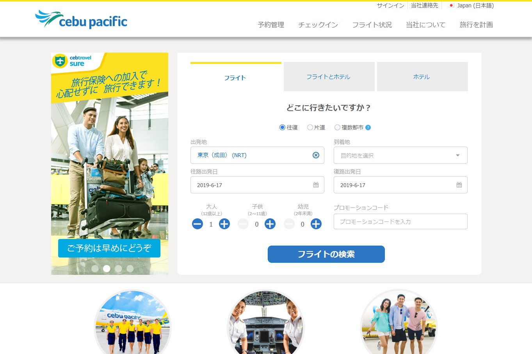Screen dimensions: 532x354
Task: Open the 旅行を計画 menu
Action: (476, 25)
